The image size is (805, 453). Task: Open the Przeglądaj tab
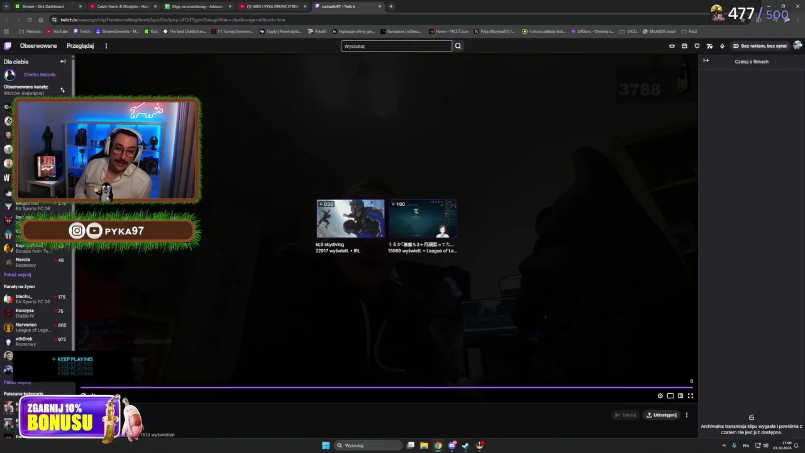[x=80, y=46]
